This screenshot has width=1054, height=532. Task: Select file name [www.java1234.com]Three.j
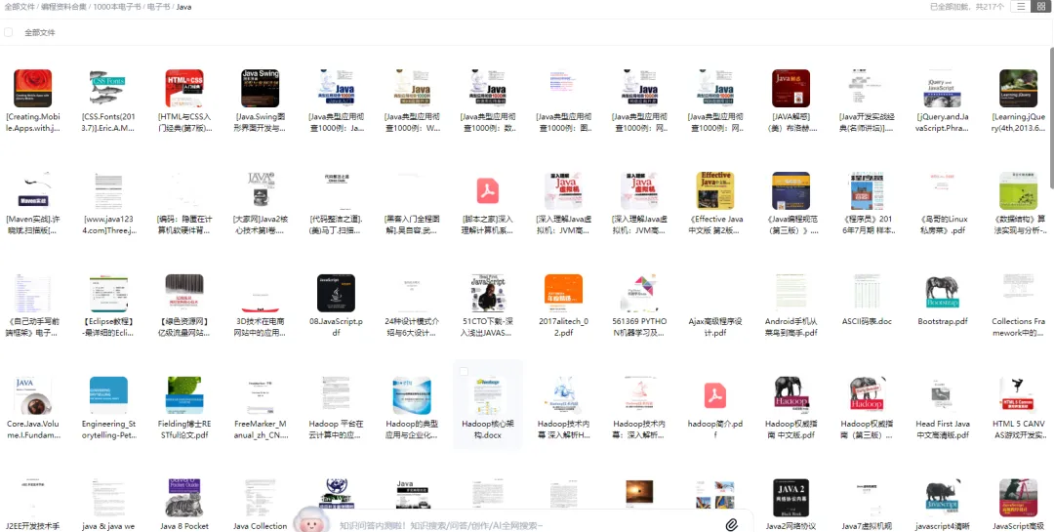pyautogui.click(x=108, y=225)
